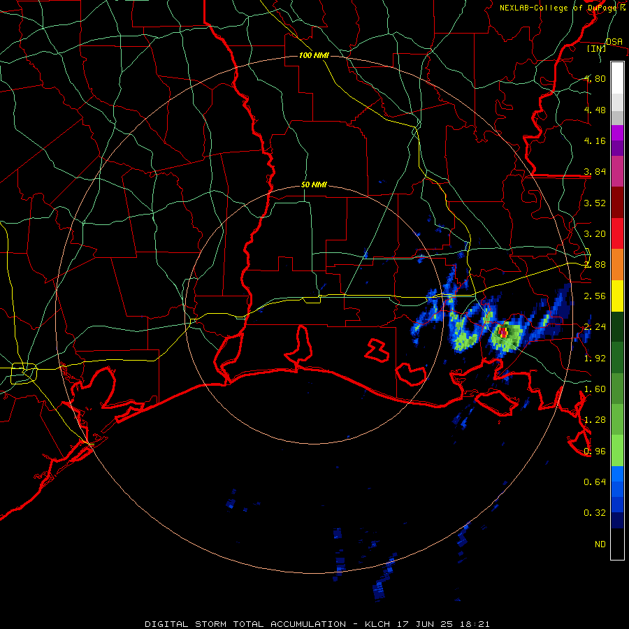Image resolution: width=629 pixels, height=629 pixels.
Task: Click the ND no-data legend label
Action: (600, 544)
